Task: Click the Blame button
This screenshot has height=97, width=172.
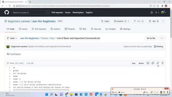Action: [x=141, y=63]
